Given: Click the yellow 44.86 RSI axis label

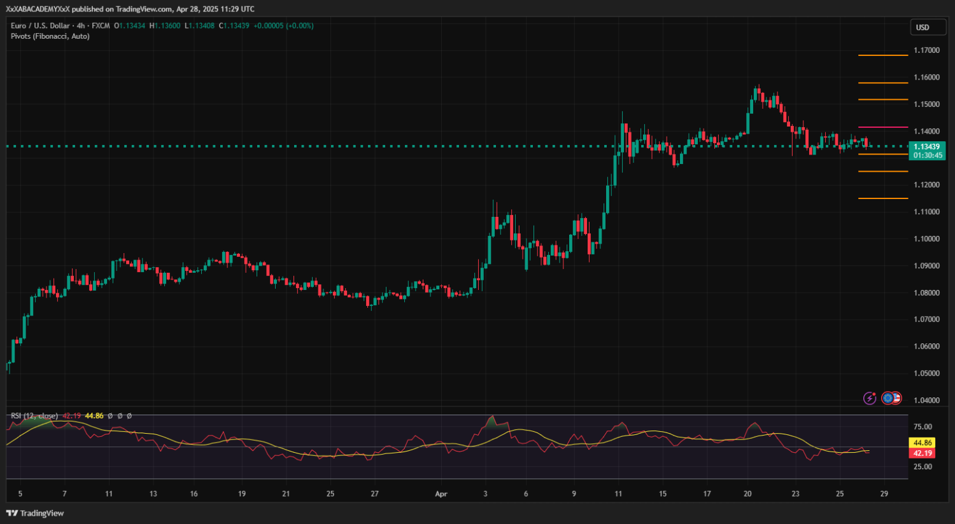Looking at the screenshot, I should (x=922, y=443).
